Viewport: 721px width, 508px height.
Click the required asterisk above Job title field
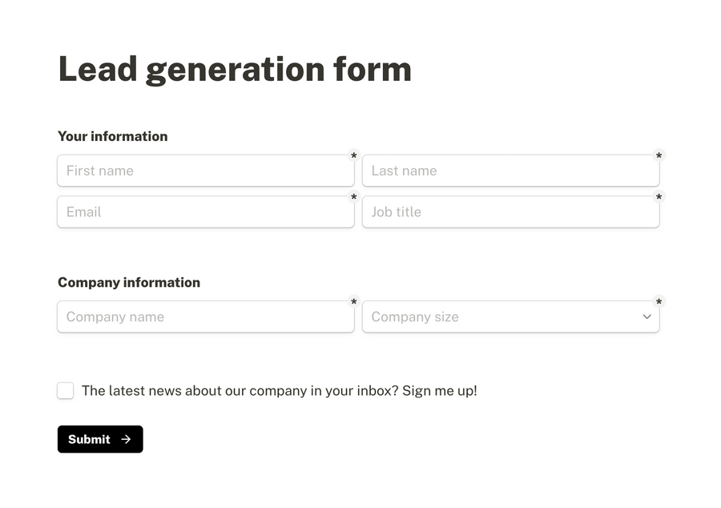pos(659,196)
